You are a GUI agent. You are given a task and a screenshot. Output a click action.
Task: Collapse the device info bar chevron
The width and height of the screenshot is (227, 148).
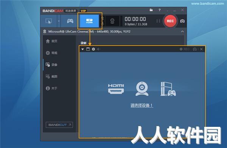[182, 31]
